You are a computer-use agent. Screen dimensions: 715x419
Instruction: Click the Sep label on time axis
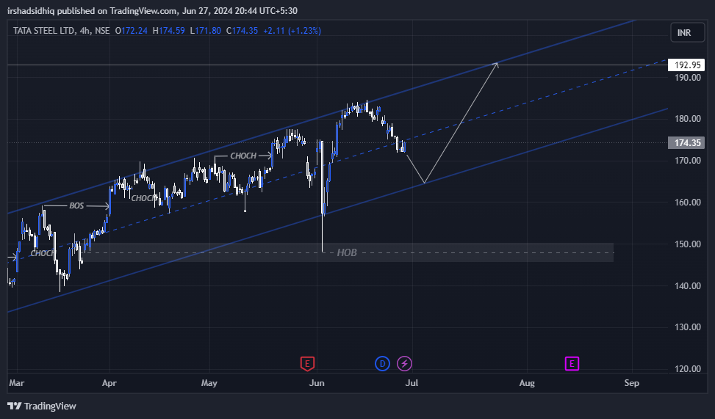(x=631, y=382)
